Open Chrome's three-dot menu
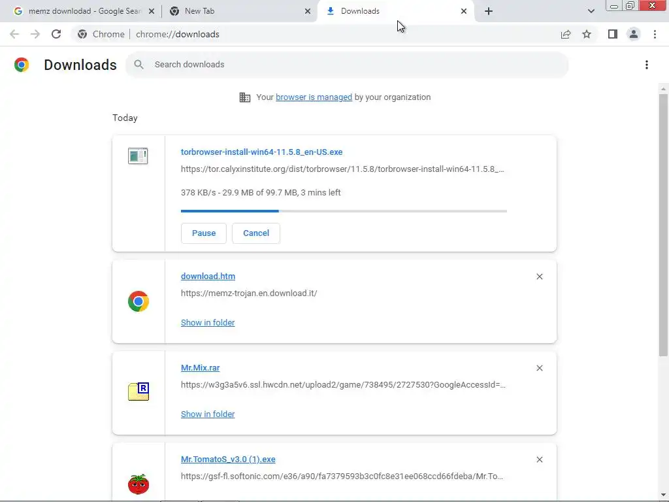The image size is (669, 502). 655,34
